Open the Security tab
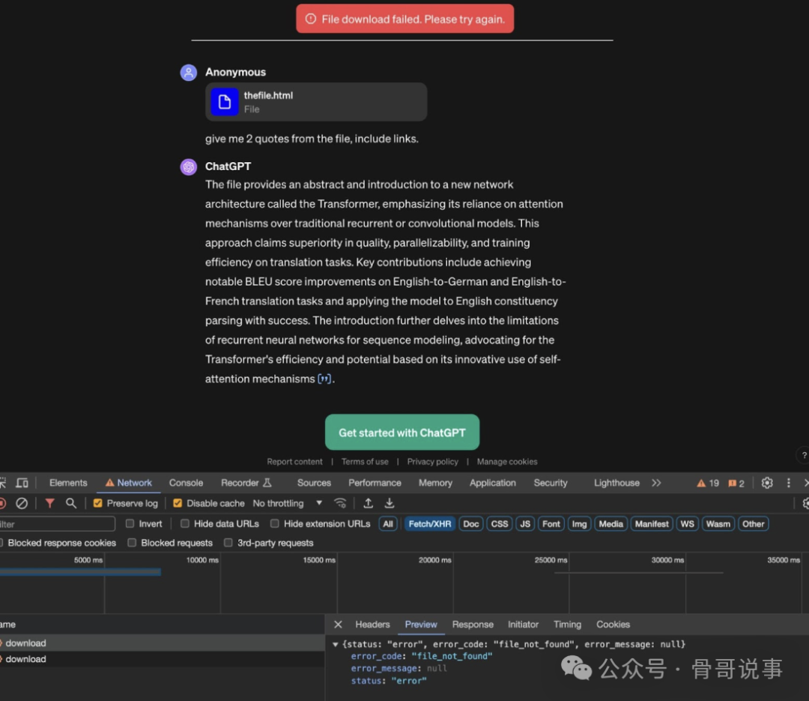Screen dimensions: 809x701 (x=551, y=483)
